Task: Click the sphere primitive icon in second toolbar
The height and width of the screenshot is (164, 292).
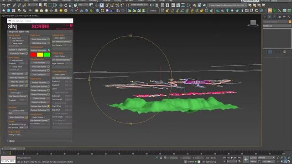Action: [47, 11]
